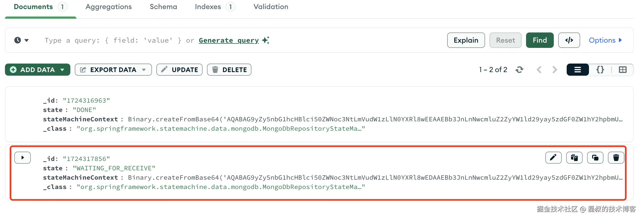Viewport: 642px width, 219px height.
Task: Expand the ADD DATA menu
Action: 38,70
